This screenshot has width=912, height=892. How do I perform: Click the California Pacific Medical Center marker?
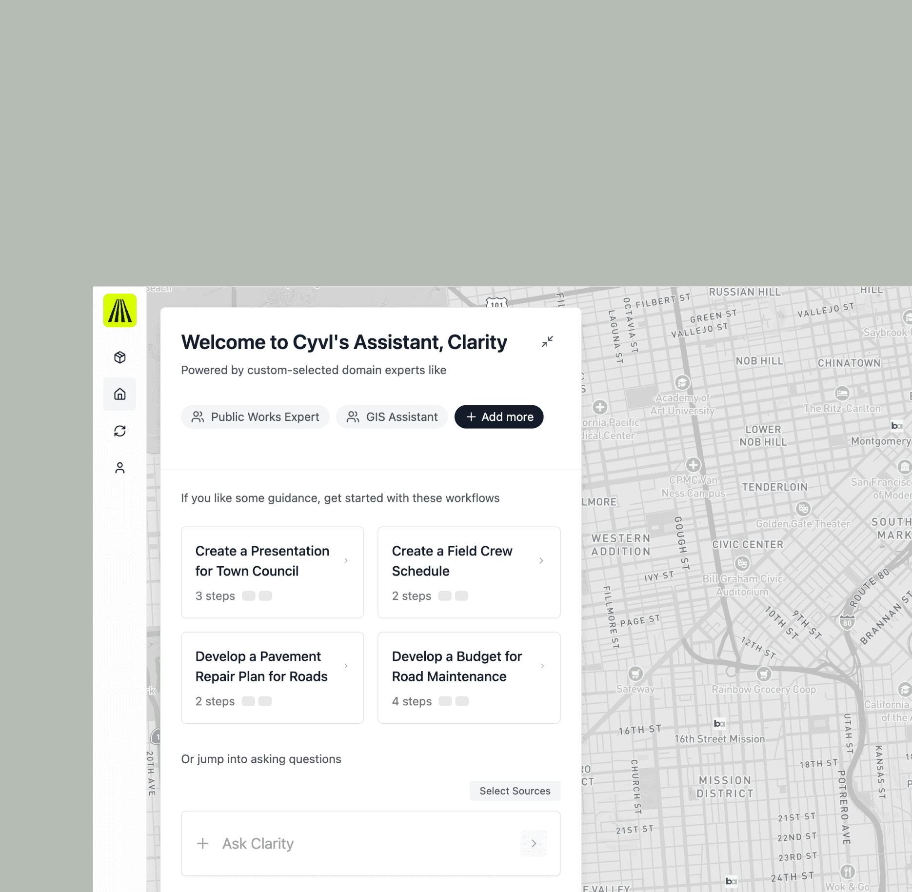point(600,407)
